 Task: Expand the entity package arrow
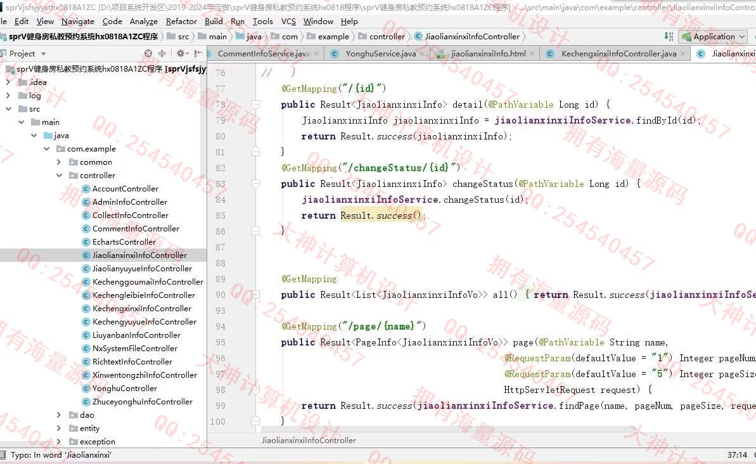click(x=59, y=429)
